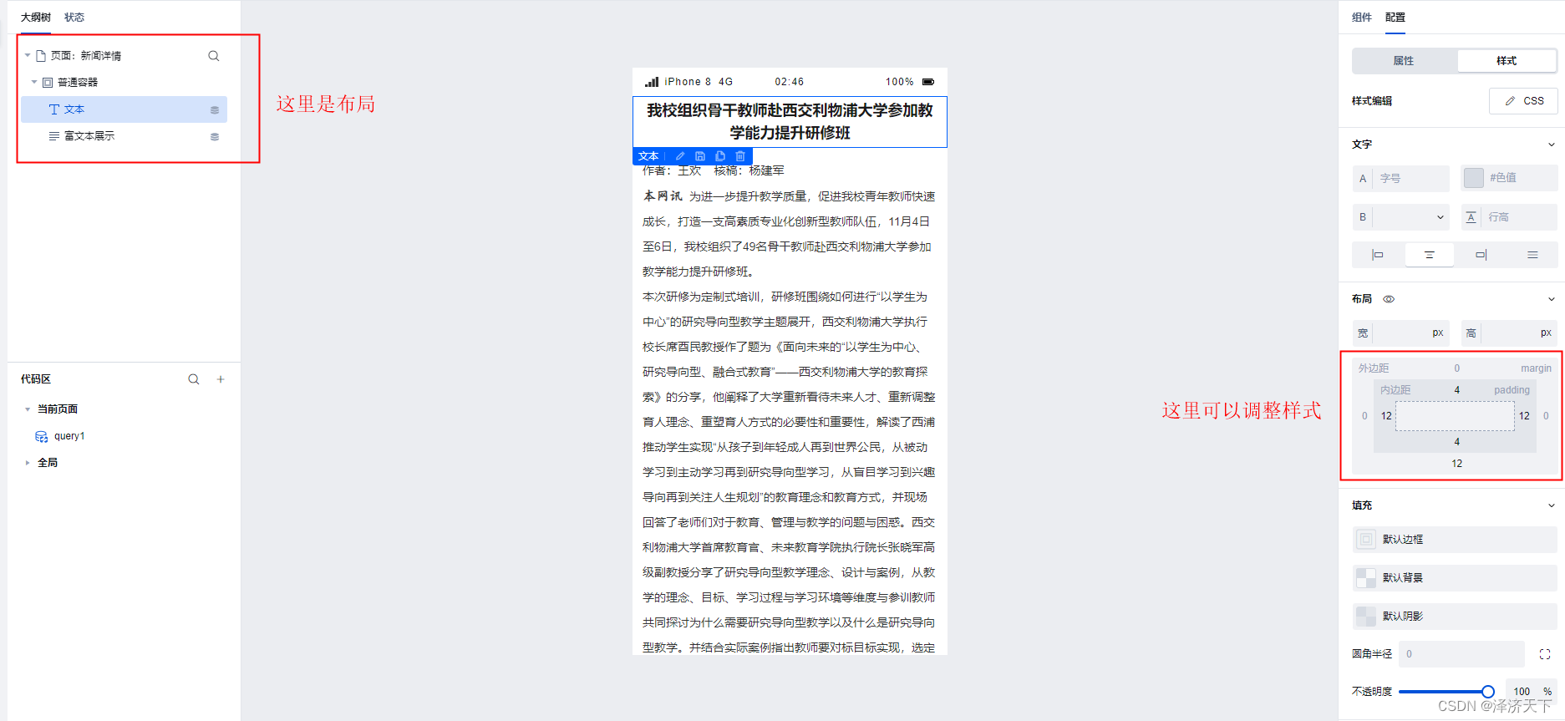
Task: Add a new item with code area plus icon
Action: (221, 379)
